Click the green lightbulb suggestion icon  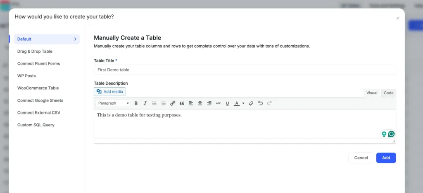(384, 134)
